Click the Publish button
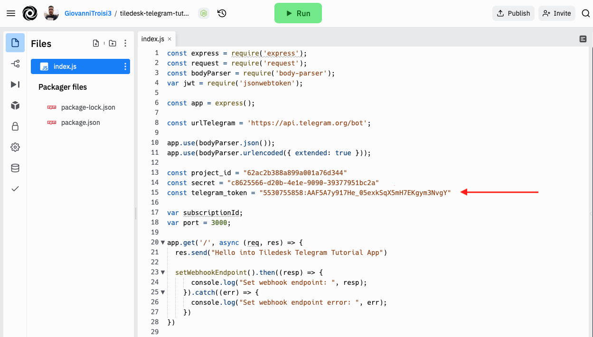Screen dimensions: 593x337 (513, 13)
